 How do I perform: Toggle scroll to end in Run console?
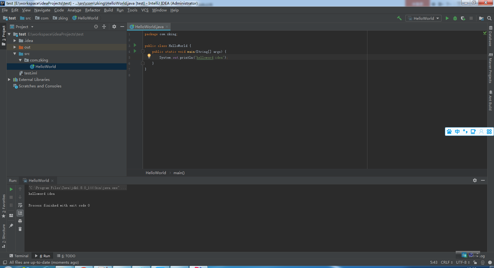[x=20, y=213]
